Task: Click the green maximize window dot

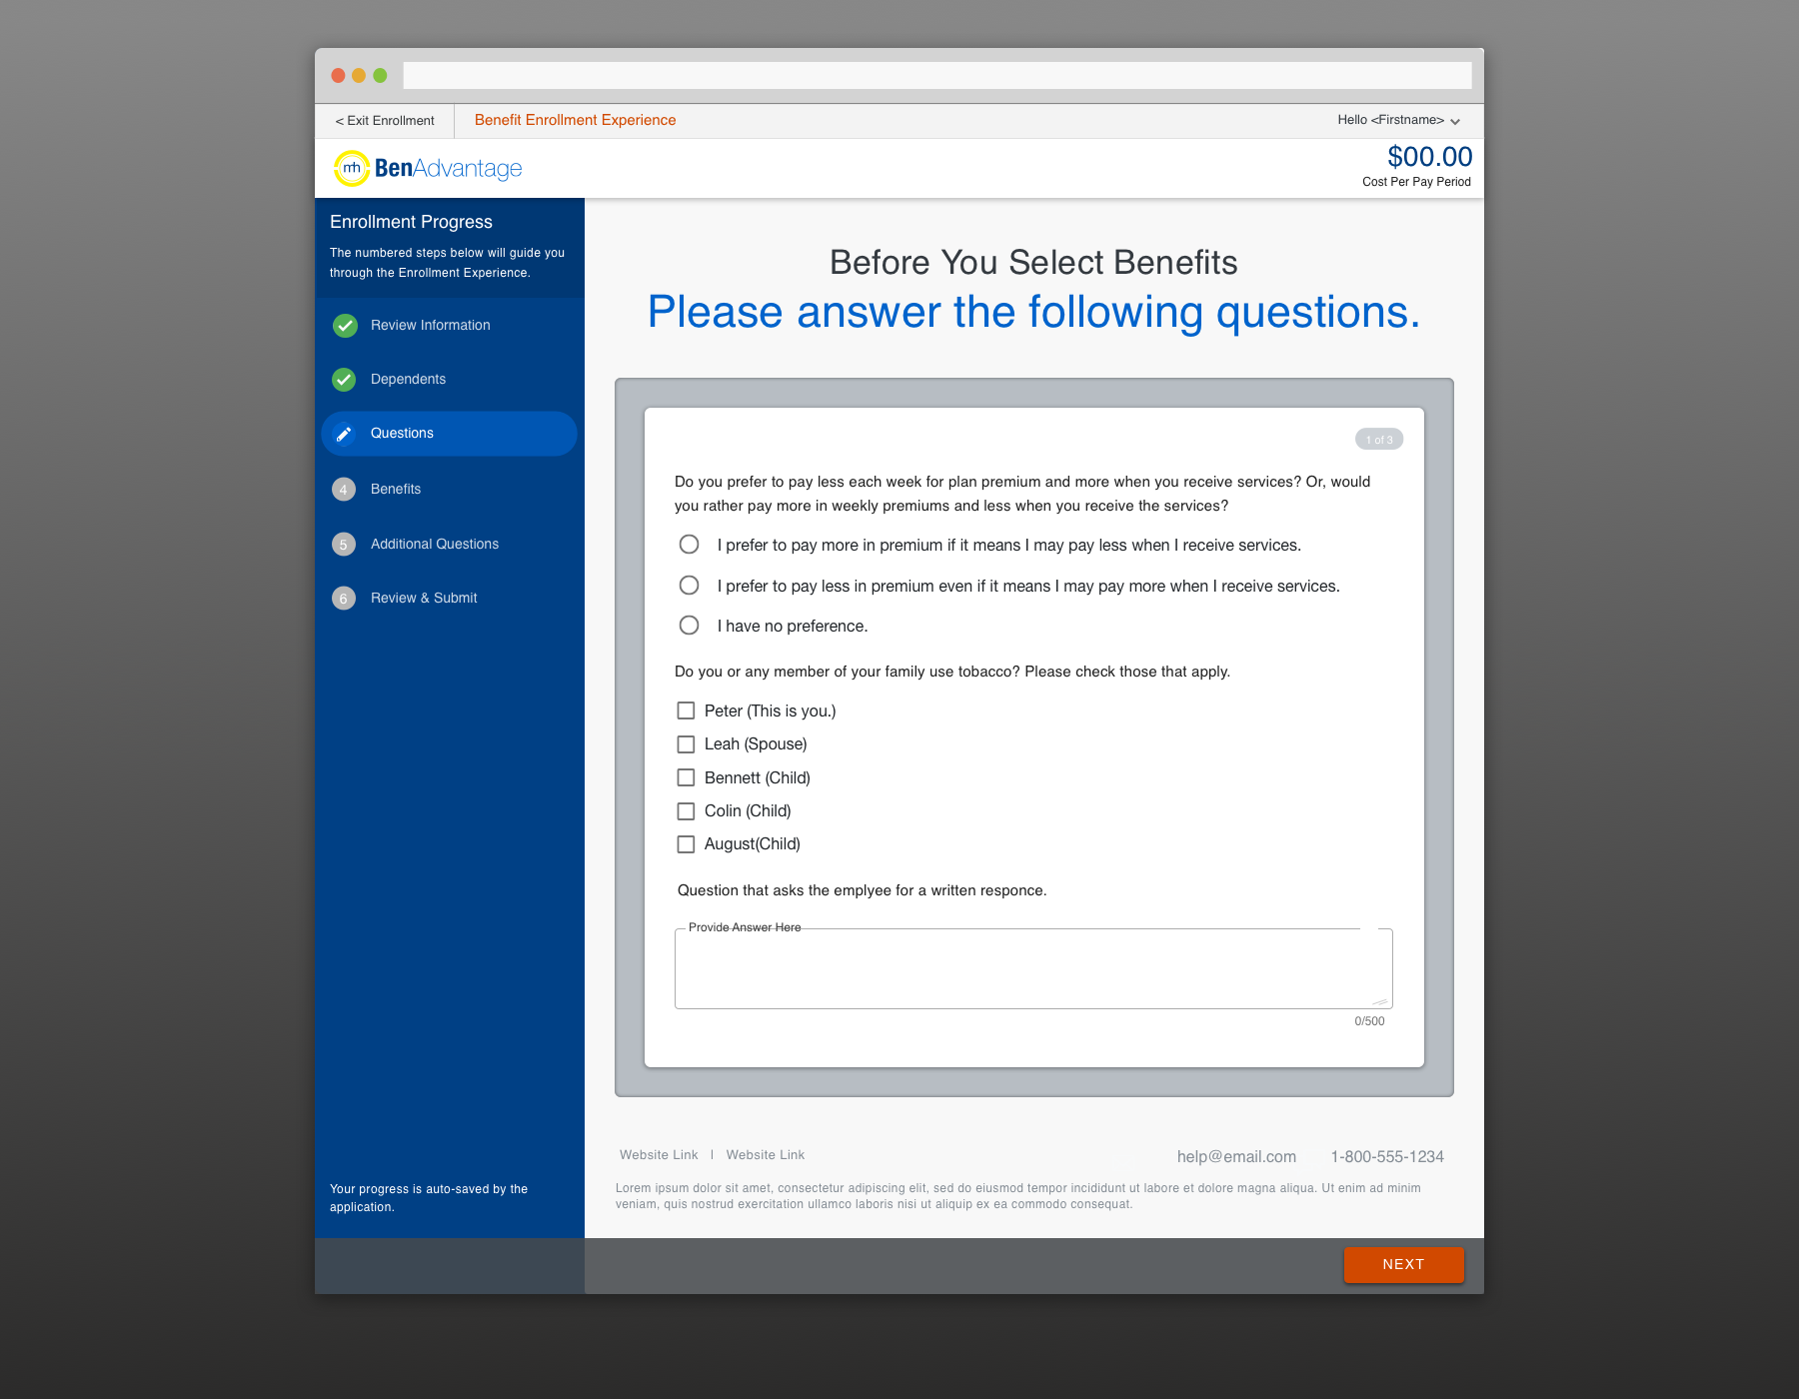Action: (x=380, y=76)
